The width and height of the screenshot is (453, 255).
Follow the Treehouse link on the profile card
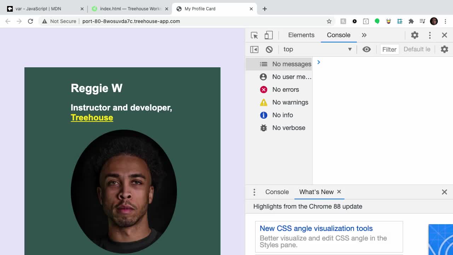(92, 117)
